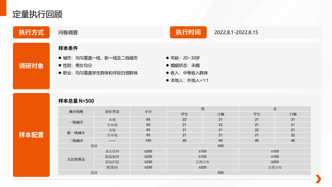Select the 样本配置 orange side panel
Screen dimensions: 332x187
(x=31, y=135)
